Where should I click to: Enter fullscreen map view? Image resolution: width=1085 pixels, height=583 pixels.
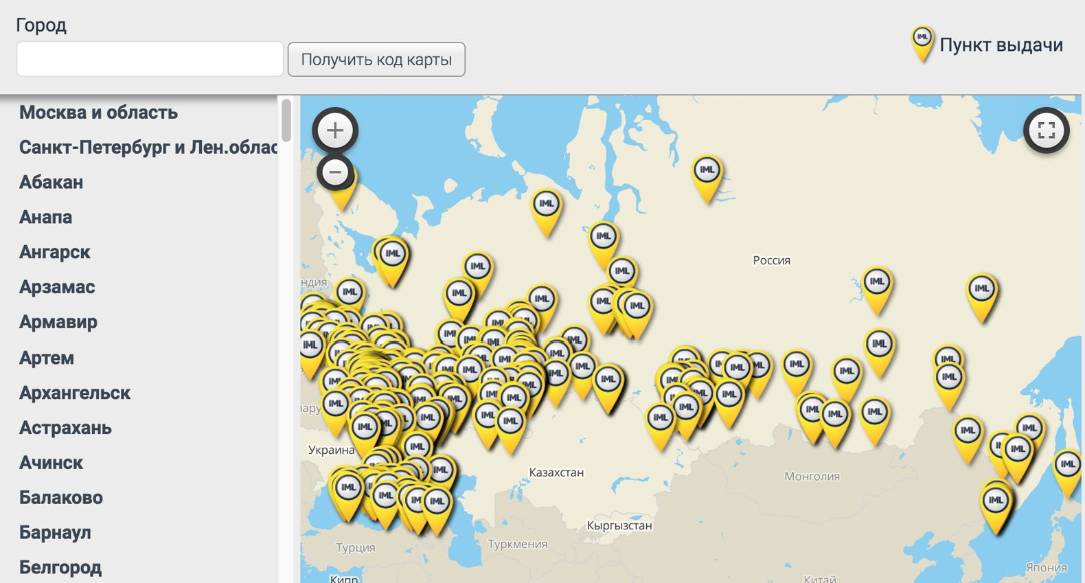(1046, 130)
